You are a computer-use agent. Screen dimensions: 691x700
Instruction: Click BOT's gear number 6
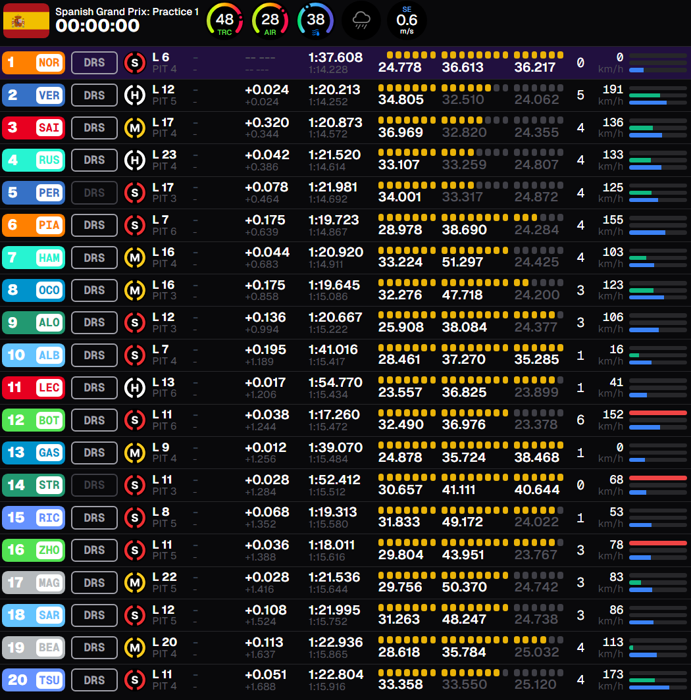coord(580,420)
